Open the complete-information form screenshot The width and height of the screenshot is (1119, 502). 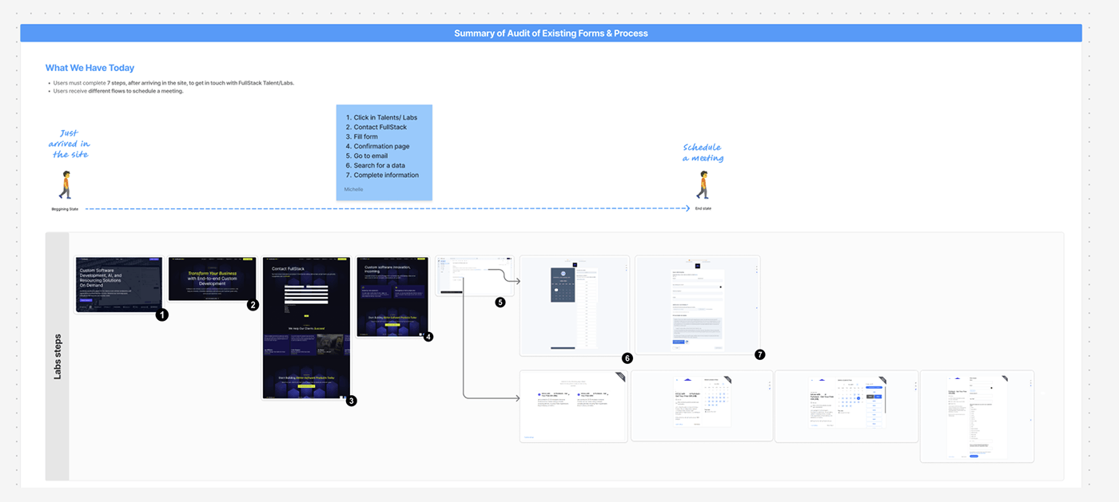697,306
